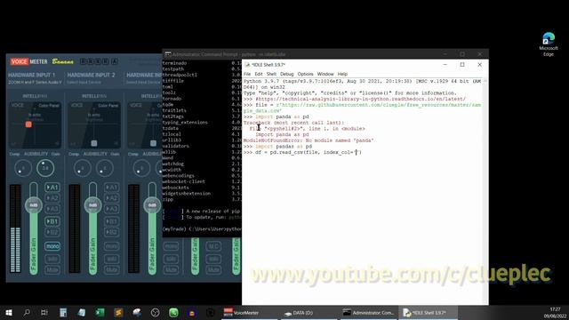The width and height of the screenshot is (569, 320).
Task: Toggle A3 bus on Hardware Input 1
Action: pos(52,209)
